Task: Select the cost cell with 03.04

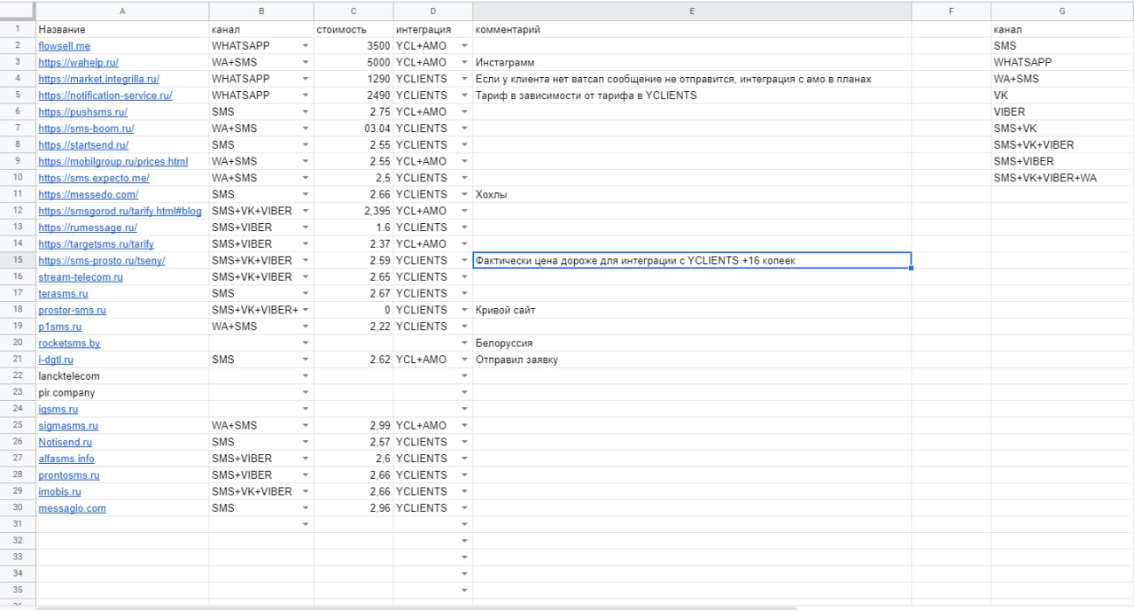Action: point(353,128)
